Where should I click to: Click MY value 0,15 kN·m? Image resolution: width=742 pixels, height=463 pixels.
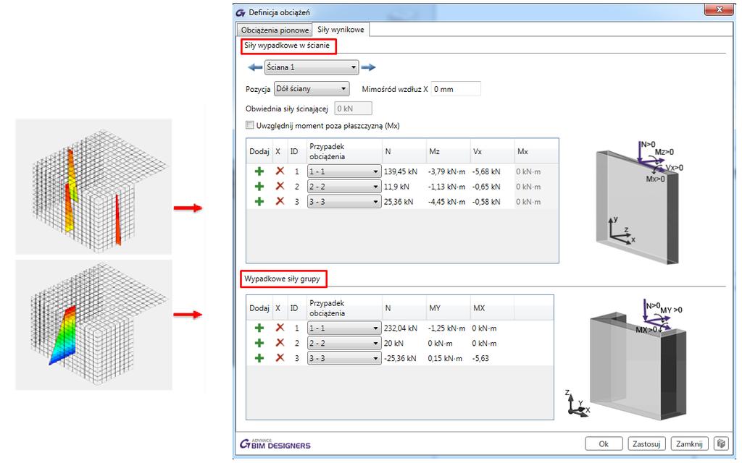[x=446, y=358]
